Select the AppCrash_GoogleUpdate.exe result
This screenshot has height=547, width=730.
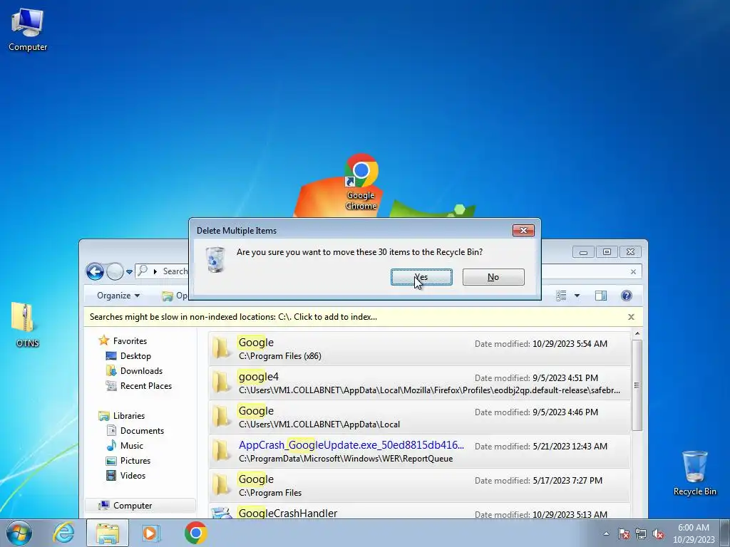pos(419,451)
